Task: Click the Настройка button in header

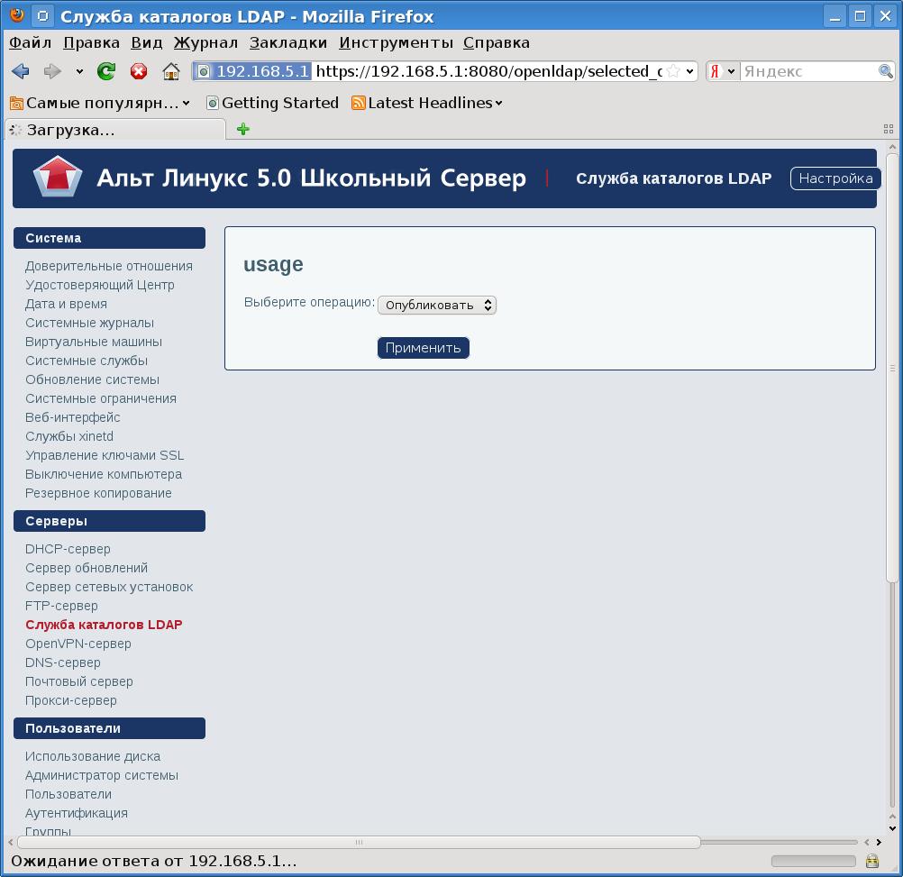Action: (x=835, y=178)
